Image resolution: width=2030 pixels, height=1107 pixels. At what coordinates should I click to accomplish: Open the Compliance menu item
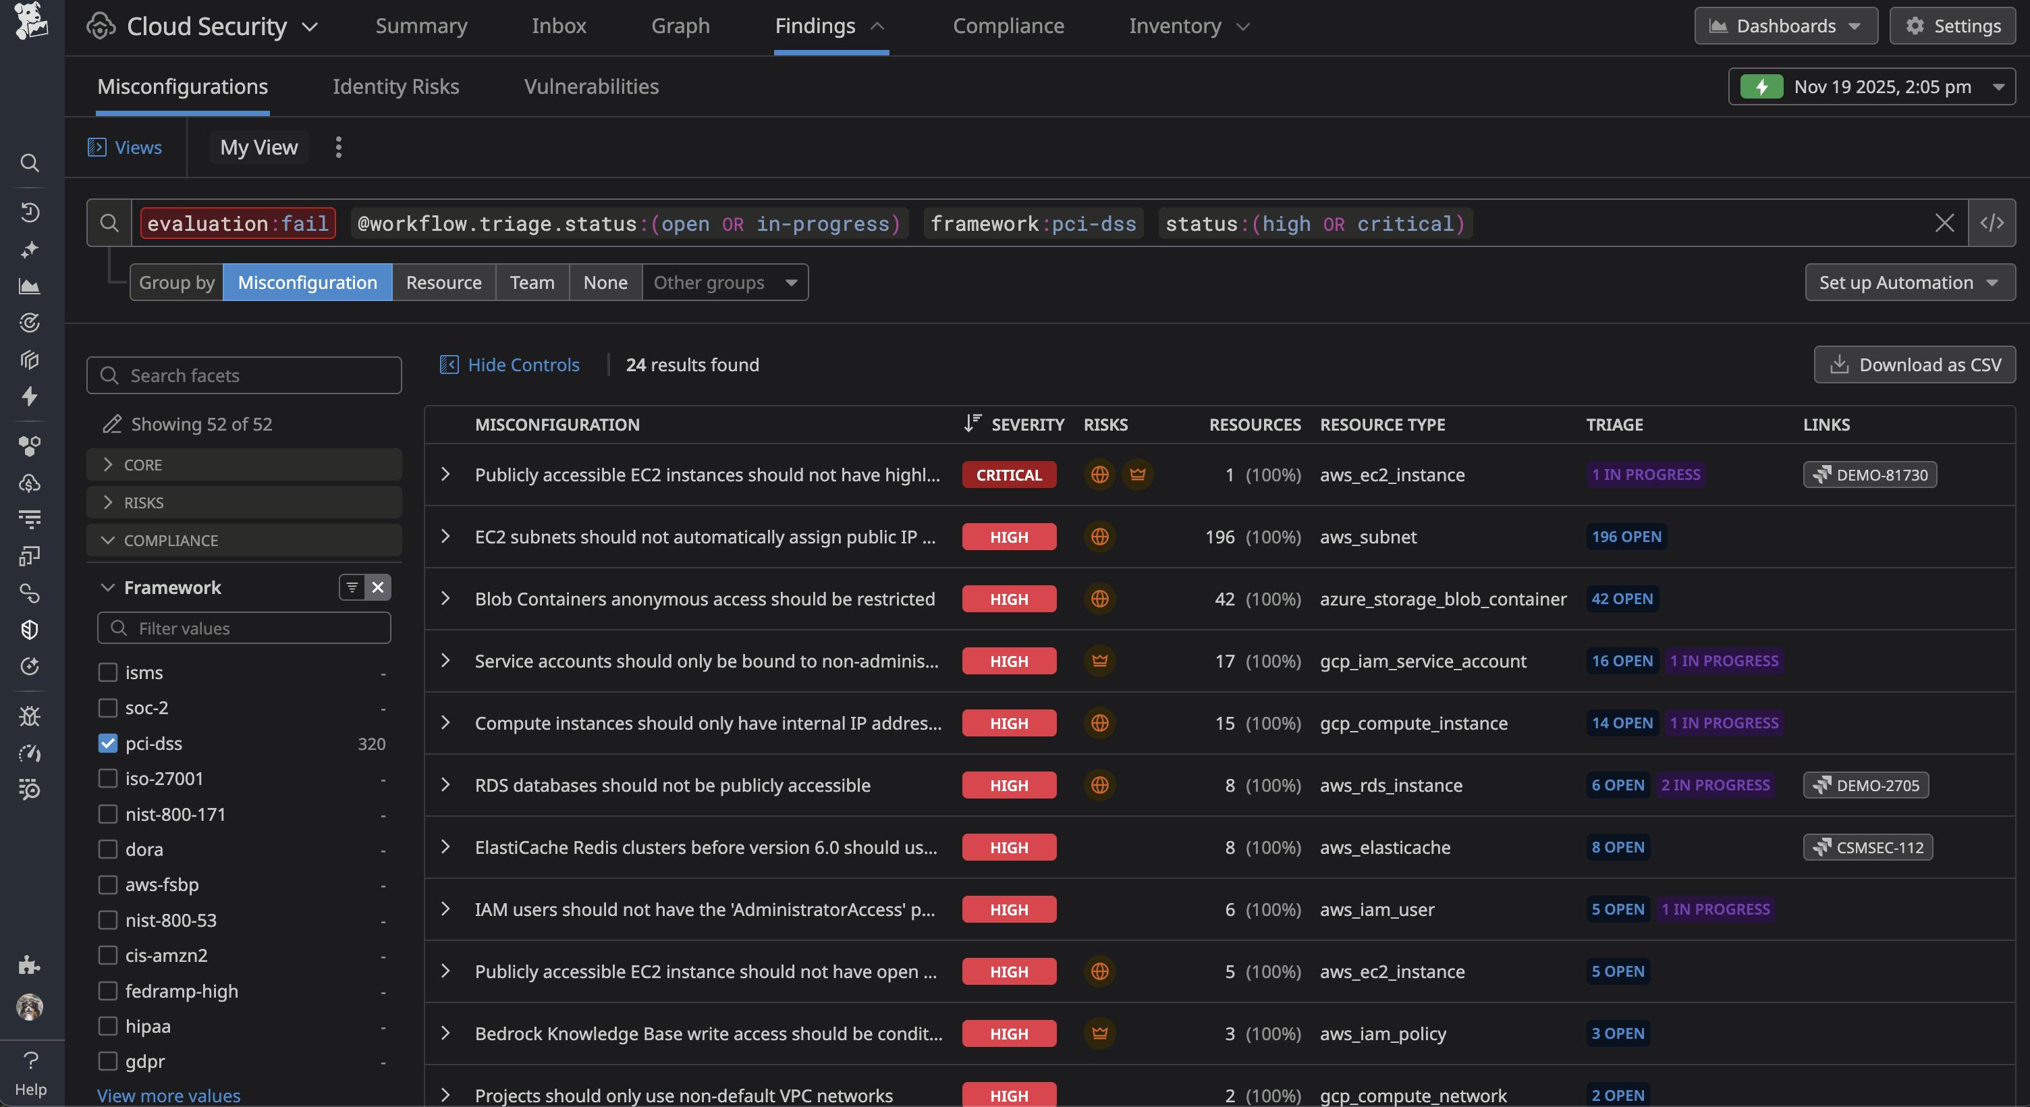coord(1008,25)
